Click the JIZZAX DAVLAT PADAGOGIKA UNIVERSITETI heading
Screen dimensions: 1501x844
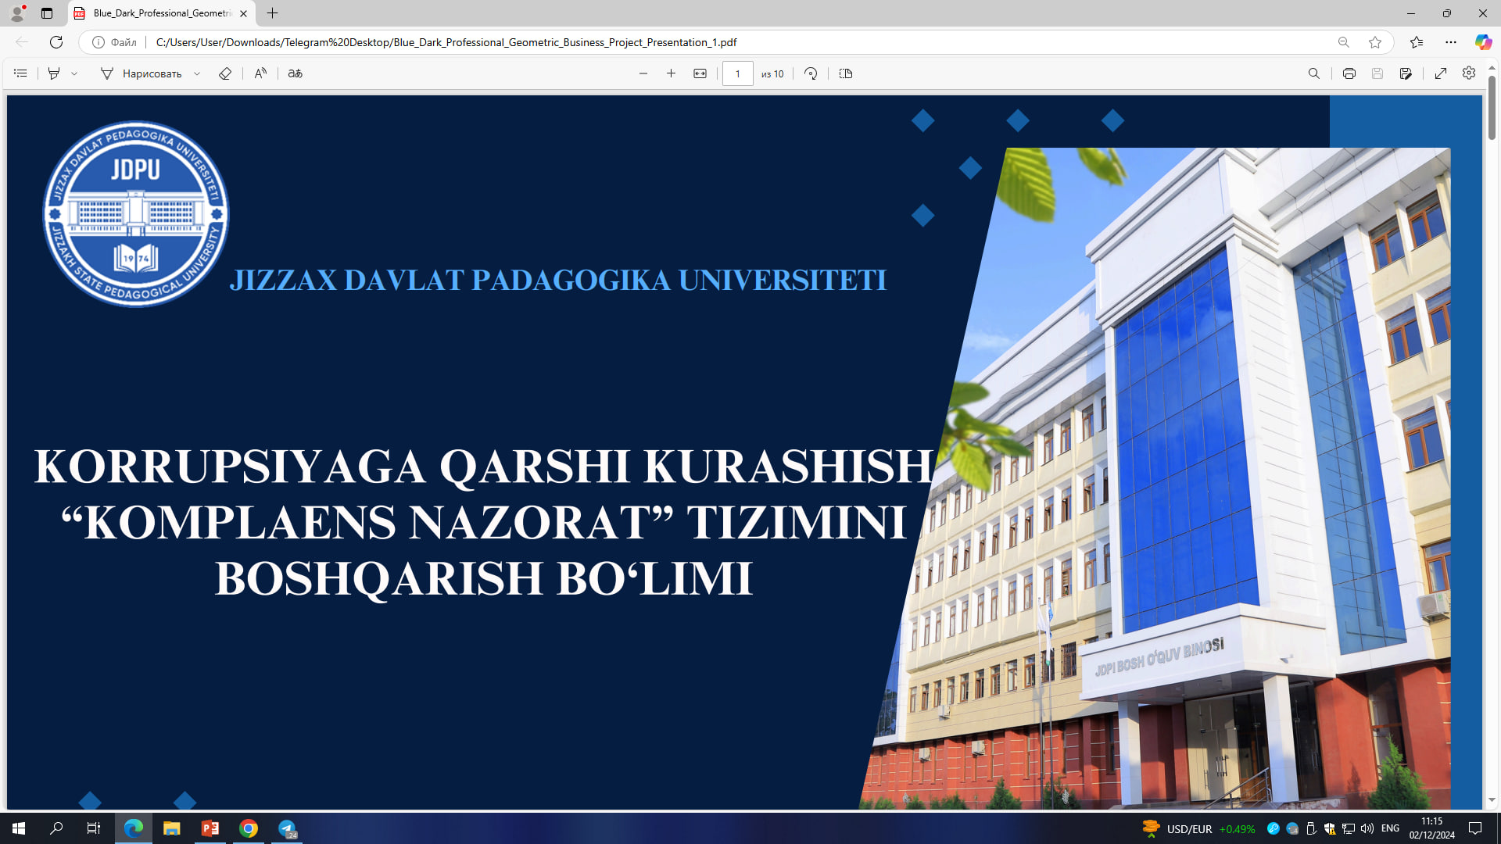pyautogui.click(x=558, y=281)
